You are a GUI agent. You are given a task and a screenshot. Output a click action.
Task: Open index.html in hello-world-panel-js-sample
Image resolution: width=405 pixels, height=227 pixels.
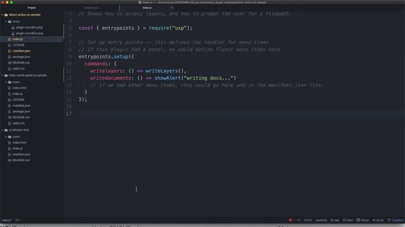[x=20, y=88]
